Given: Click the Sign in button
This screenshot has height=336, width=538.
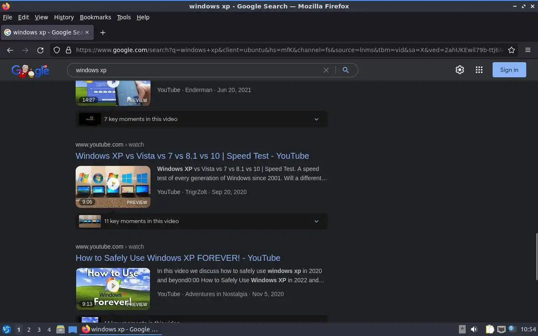Looking at the screenshot, I should (x=509, y=70).
